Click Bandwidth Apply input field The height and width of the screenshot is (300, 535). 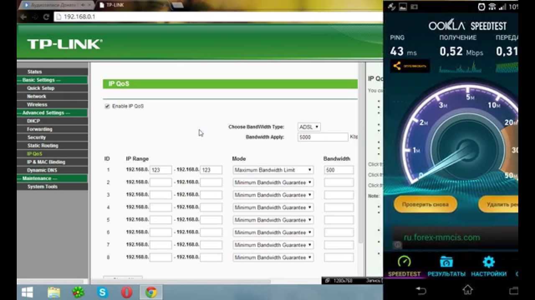pyautogui.click(x=323, y=137)
